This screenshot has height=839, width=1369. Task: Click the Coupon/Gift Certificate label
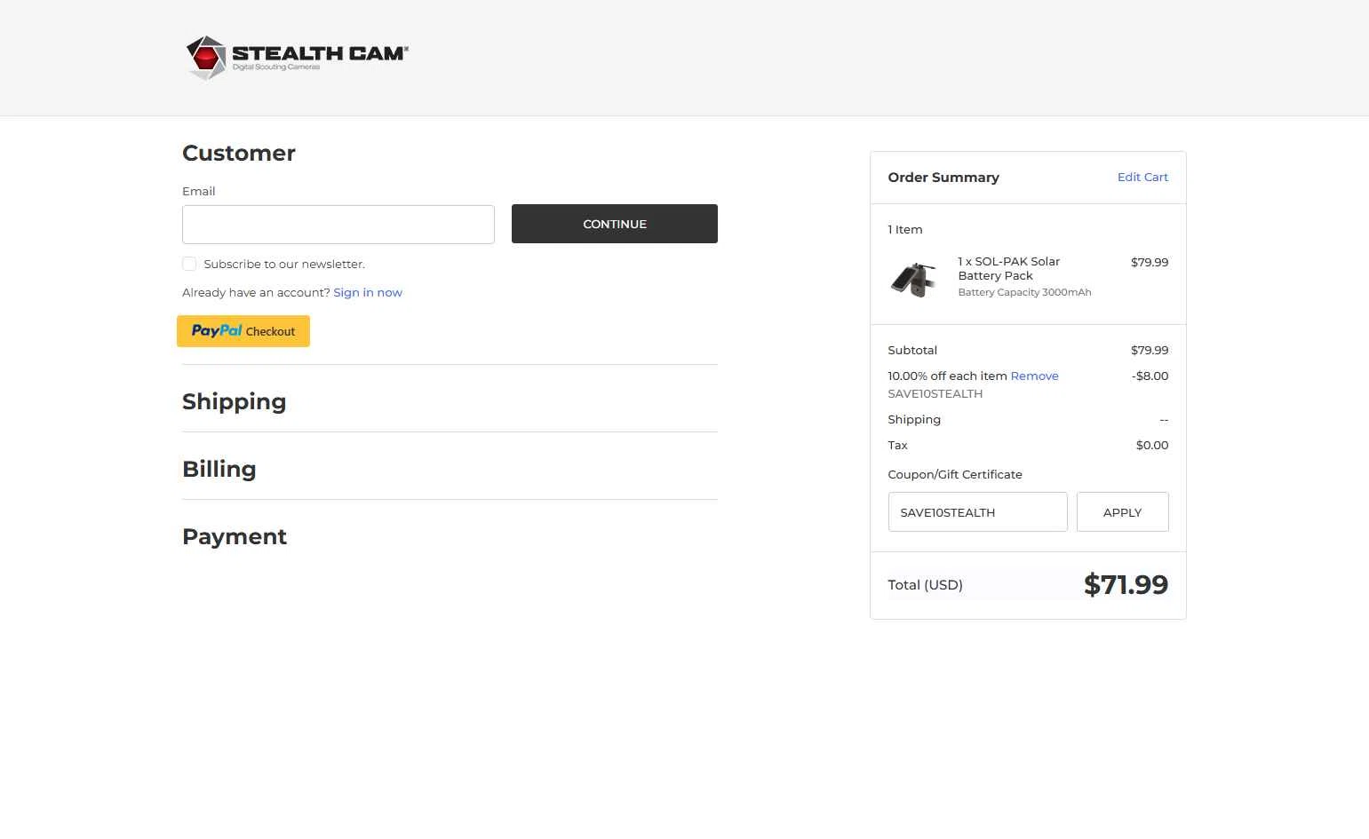click(955, 474)
